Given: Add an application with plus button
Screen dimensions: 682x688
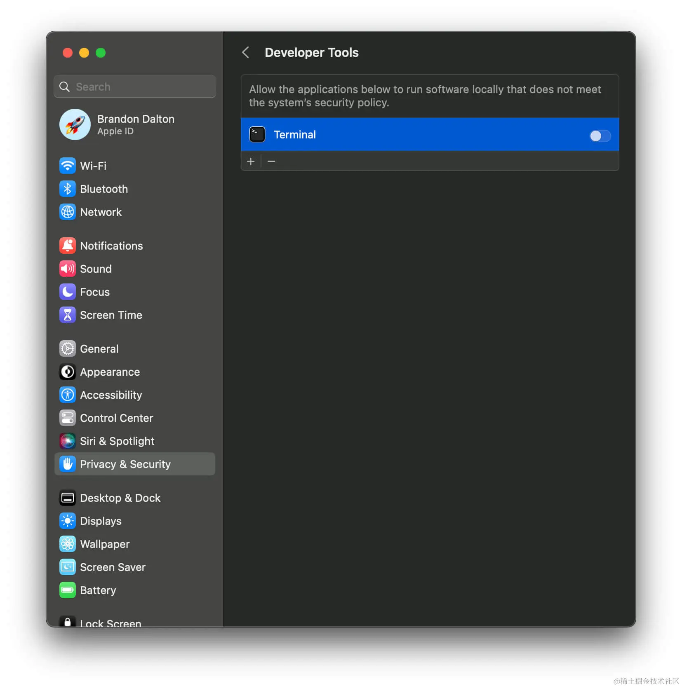Looking at the screenshot, I should (251, 161).
